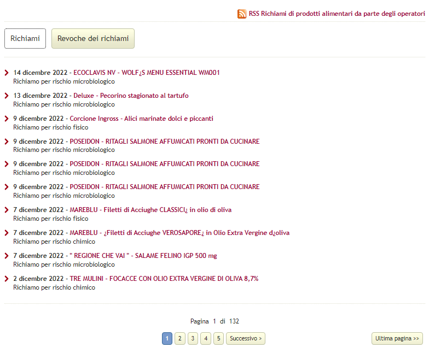Click red arrow beside SALAME FELINO entry
This screenshot has height=347, width=429.
[7, 256]
